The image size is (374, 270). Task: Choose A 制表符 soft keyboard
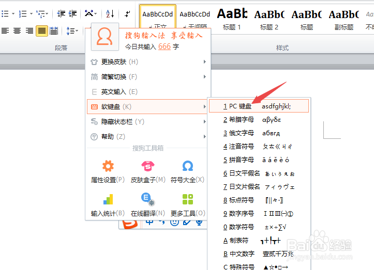pos(259,241)
